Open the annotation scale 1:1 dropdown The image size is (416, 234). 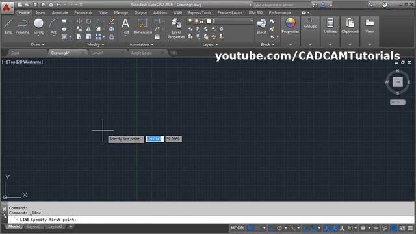pos(352,228)
